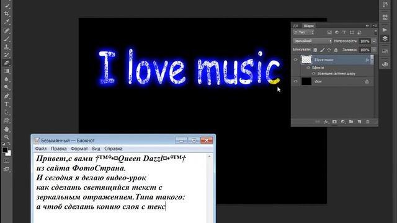Screen dimensions: 397x223
Task: Create a new layer
Action: pos(359,122)
